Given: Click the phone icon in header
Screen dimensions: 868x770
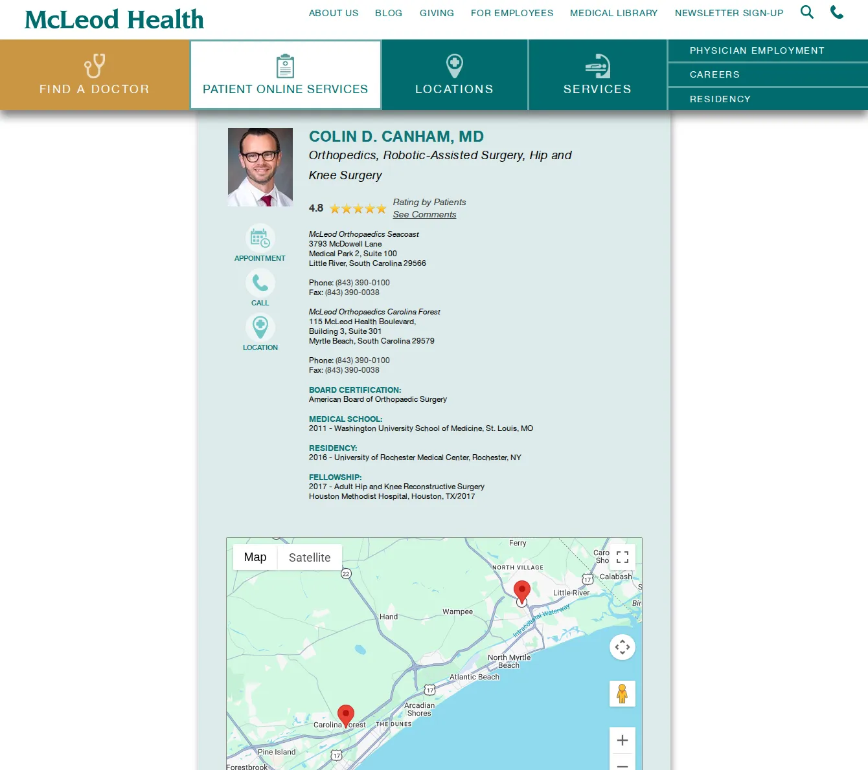Looking at the screenshot, I should click(837, 12).
